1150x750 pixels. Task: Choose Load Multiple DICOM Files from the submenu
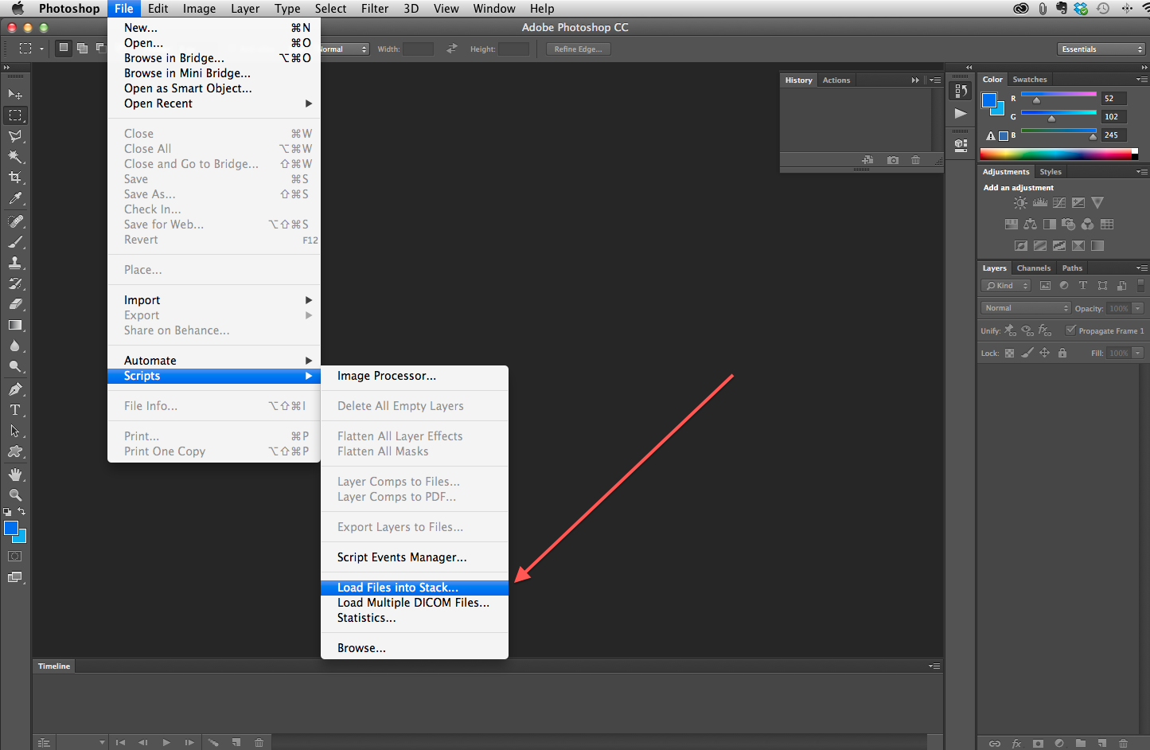click(413, 603)
